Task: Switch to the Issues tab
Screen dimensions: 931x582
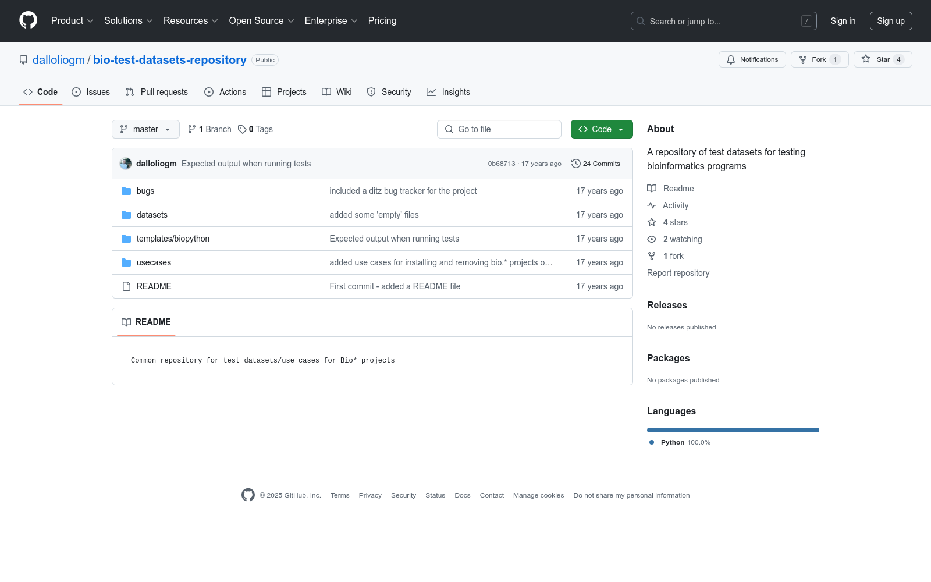Action: click(x=91, y=92)
